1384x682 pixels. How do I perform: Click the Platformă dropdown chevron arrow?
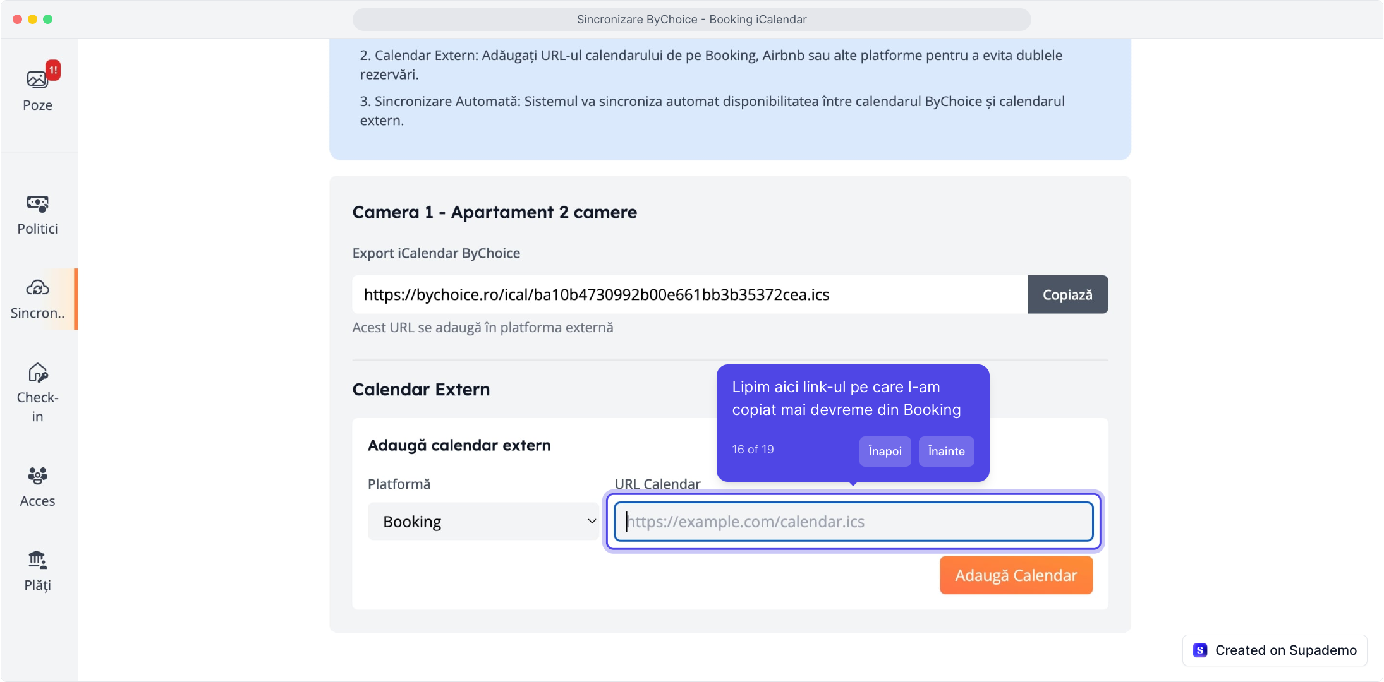click(592, 522)
